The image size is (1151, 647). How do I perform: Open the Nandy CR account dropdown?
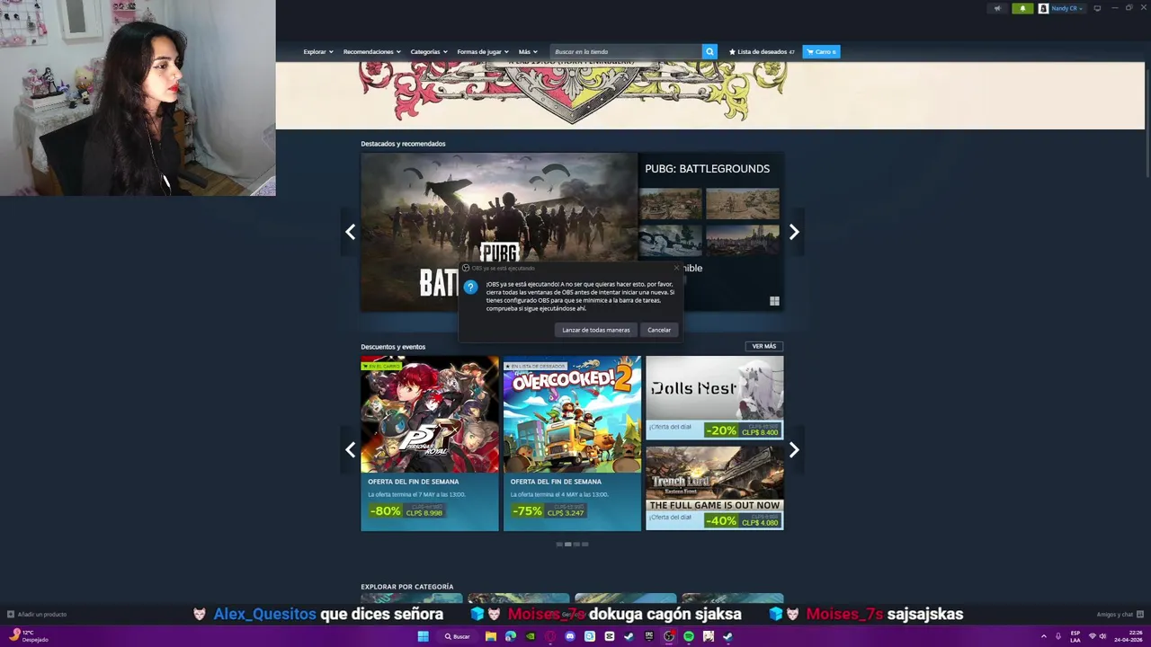click(1066, 8)
